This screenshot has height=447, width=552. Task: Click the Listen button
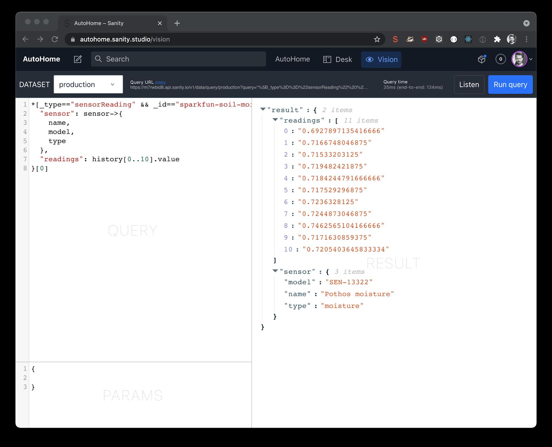click(x=469, y=85)
